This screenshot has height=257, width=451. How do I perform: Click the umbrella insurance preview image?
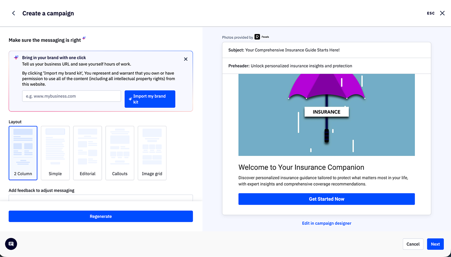click(326, 114)
